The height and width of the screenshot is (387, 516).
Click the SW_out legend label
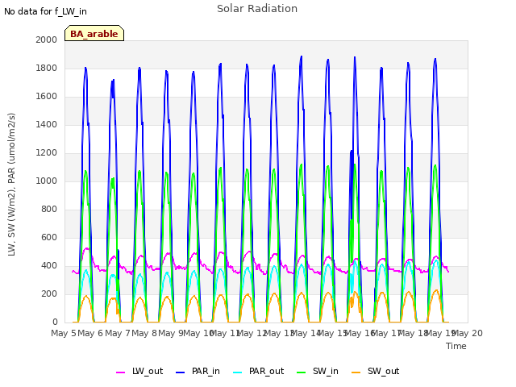point(384,371)
